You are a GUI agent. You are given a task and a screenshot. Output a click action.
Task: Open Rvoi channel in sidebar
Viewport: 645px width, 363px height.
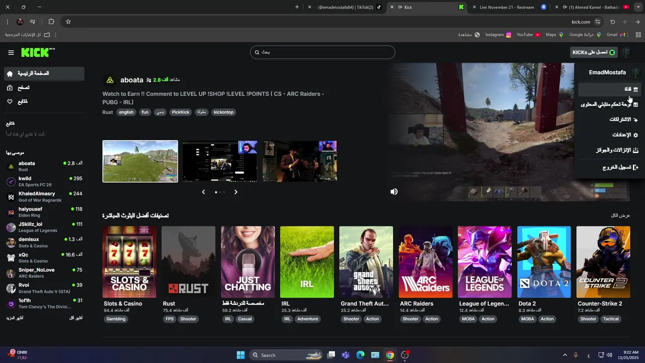click(x=44, y=288)
